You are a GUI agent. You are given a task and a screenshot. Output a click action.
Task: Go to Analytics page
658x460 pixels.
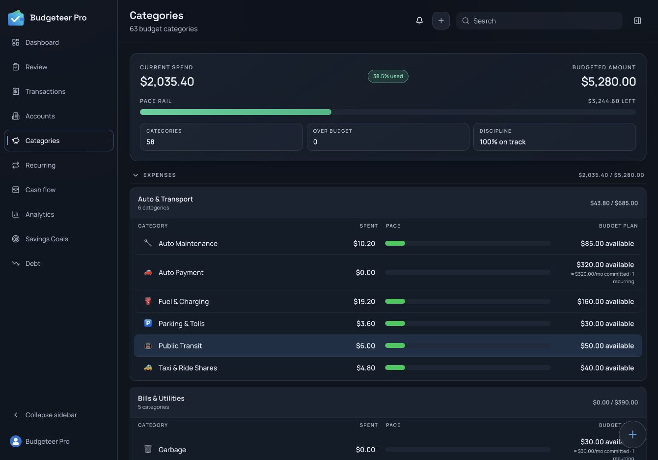click(59, 214)
